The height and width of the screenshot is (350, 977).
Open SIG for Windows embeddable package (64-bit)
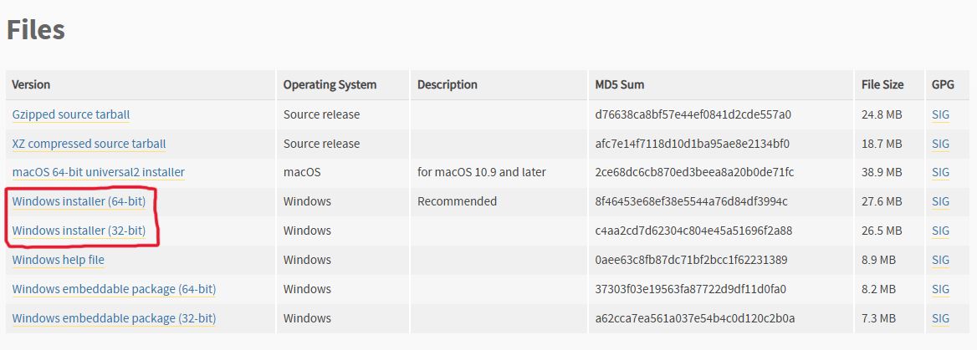[x=940, y=289]
